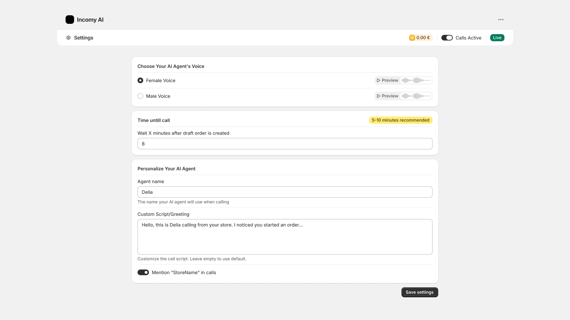Select the Male Voice radio button
The width and height of the screenshot is (570, 320).
point(140,96)
